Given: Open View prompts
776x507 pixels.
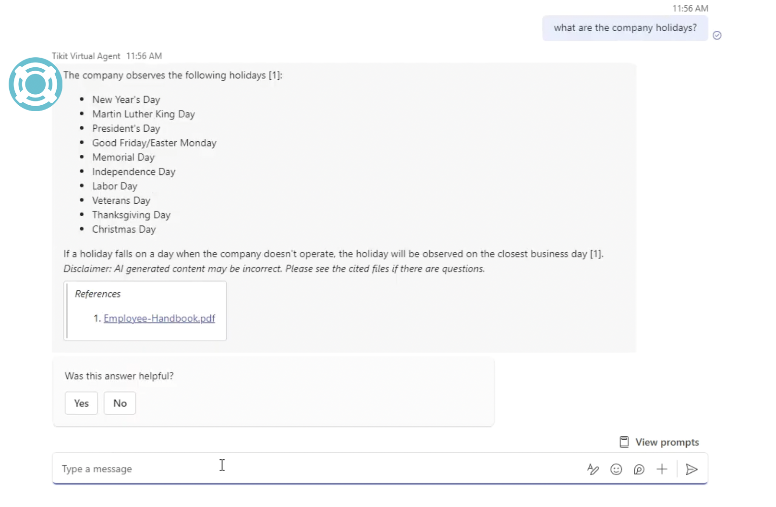Looking at the screenshot, I should point(659,442).
